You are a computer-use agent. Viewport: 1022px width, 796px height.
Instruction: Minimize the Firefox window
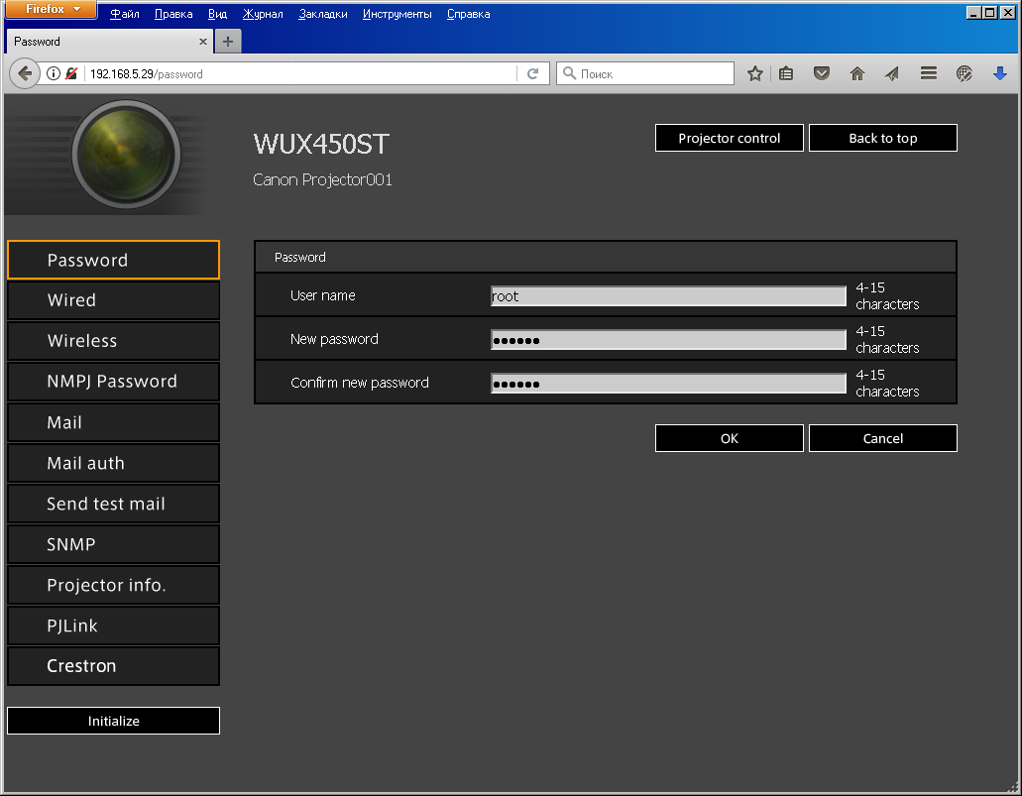point(973,12)
